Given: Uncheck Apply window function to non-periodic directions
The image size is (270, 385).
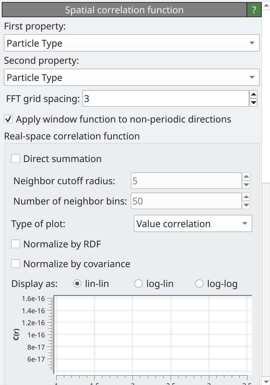Looking at the screenshot, I should 9,119.
